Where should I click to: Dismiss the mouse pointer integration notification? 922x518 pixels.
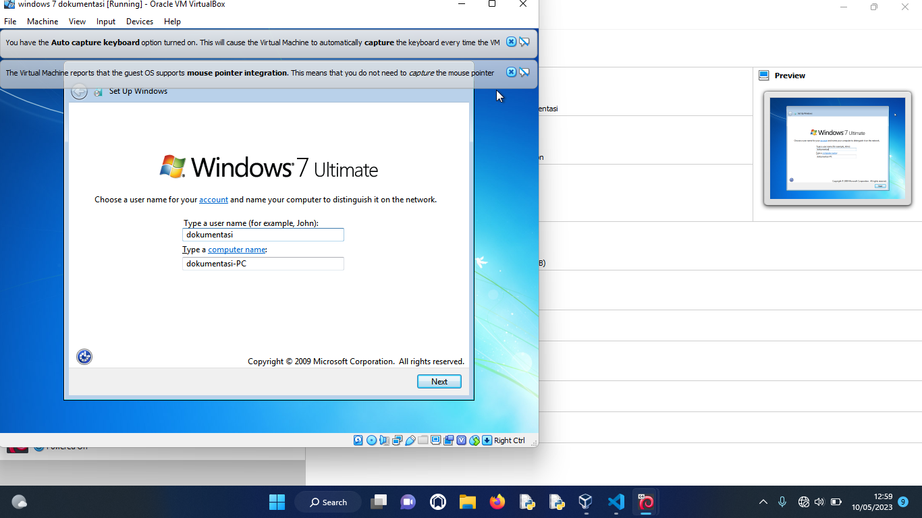pyautogui.click(x=512, y=72)
